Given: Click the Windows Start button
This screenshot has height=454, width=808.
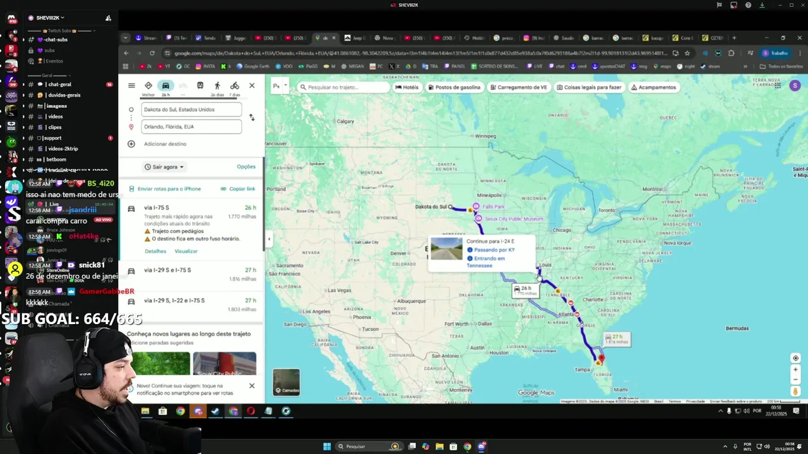Looking at the screenshot, I should [327, 446].
